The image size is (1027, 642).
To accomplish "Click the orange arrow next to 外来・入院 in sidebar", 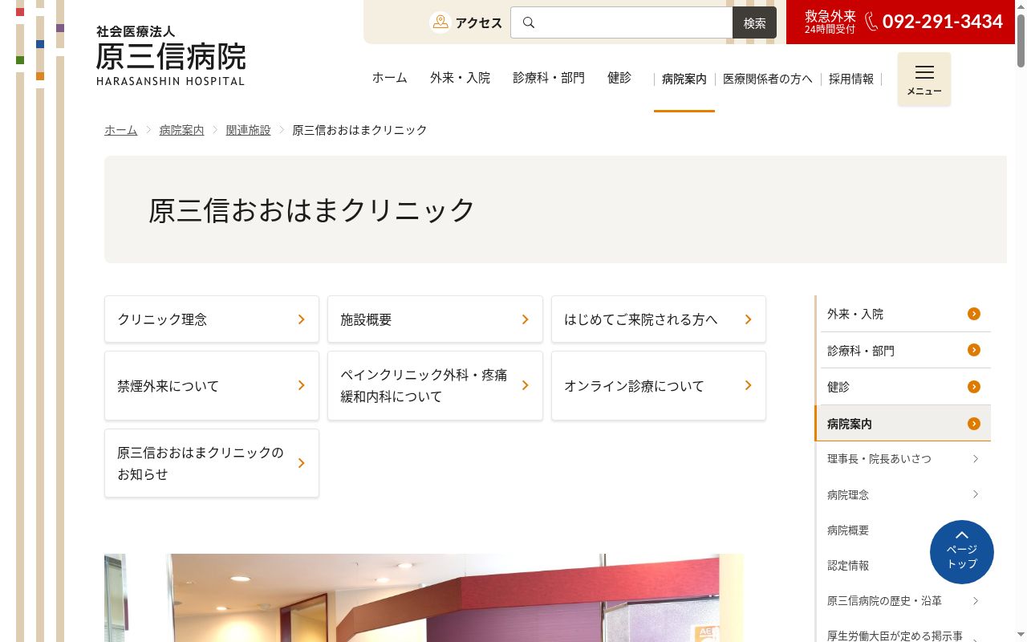I will (x=974, y=314).
